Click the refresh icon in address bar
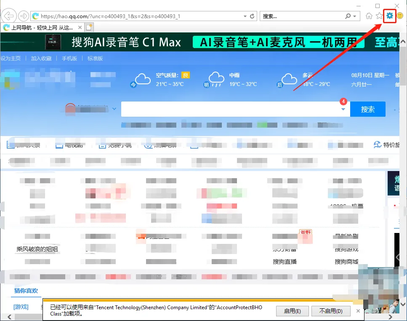407x321 pixels. (x=252, y=16)
